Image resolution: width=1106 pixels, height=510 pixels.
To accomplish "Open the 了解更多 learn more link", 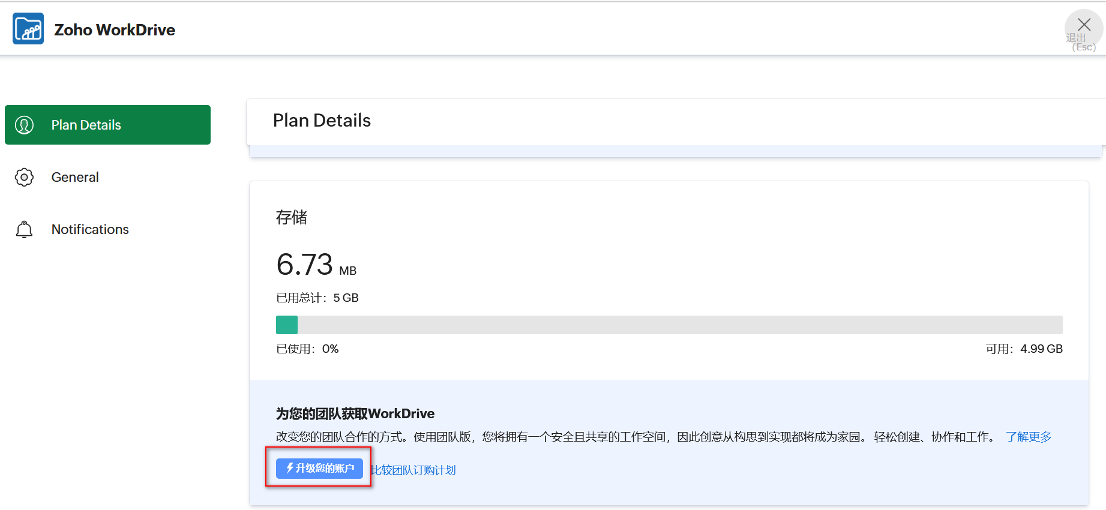I will click(1029, 437).
